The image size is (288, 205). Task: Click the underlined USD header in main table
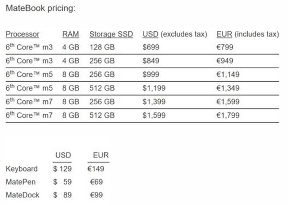coord(151,34)
